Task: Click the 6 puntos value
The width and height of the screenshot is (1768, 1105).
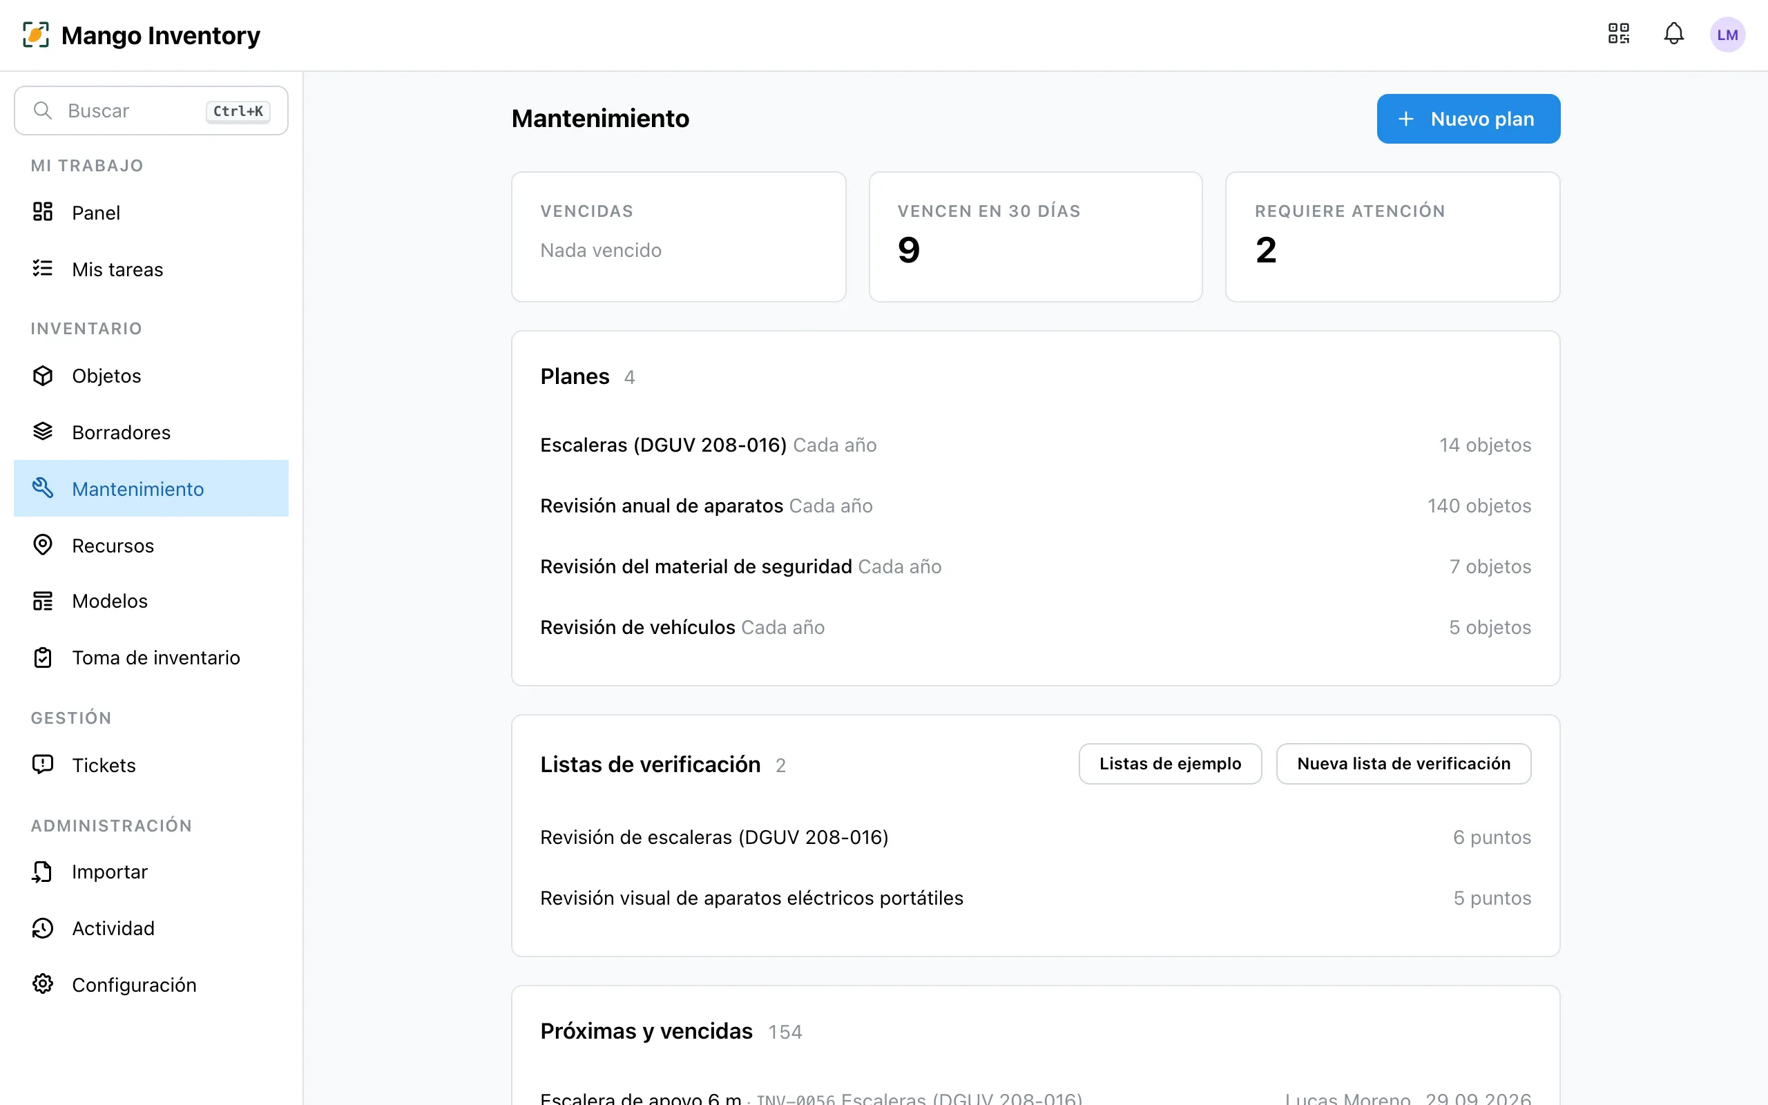Action: [1492, 837]
